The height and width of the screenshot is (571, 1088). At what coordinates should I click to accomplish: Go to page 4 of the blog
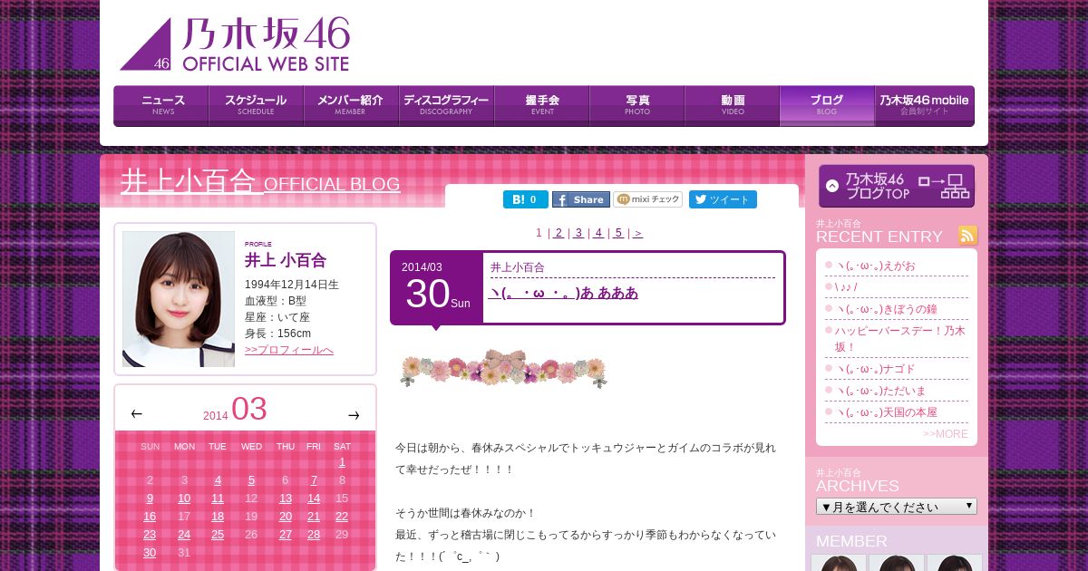tap(598, 233)
